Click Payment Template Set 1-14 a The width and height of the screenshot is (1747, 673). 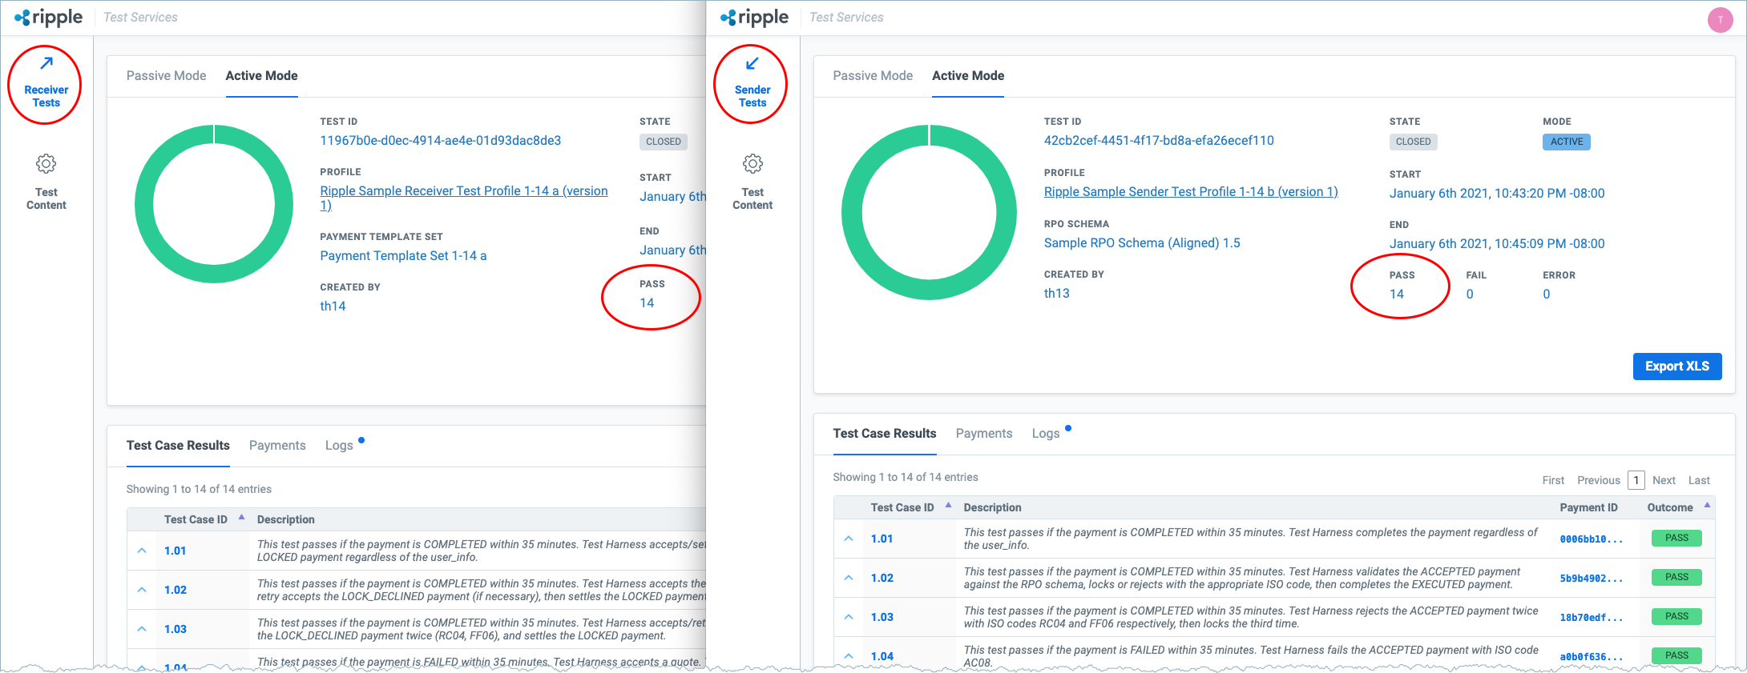403,255
